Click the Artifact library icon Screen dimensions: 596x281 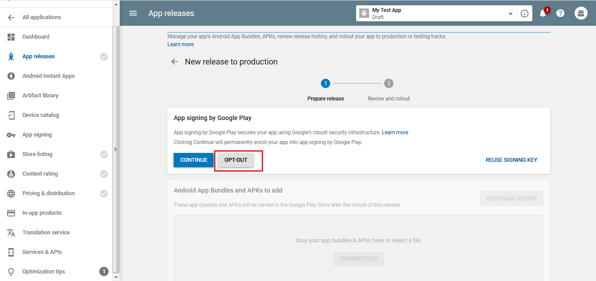11,96
